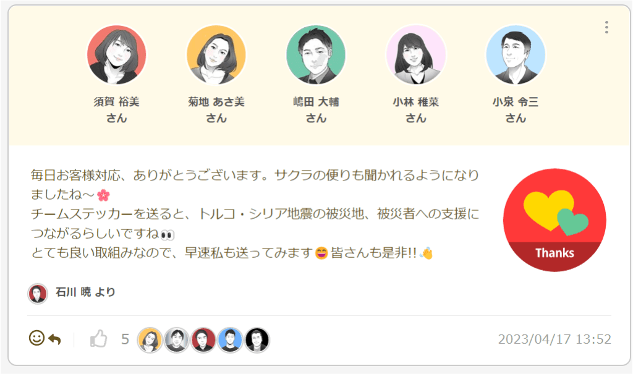Screen dimensions: 633x374
Task: Click first liker avatar with orange background
Action: 150,339
